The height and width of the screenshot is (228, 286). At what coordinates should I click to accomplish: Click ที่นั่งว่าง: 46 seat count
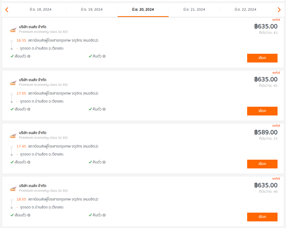pyautogui.click(x=268, y=192)
